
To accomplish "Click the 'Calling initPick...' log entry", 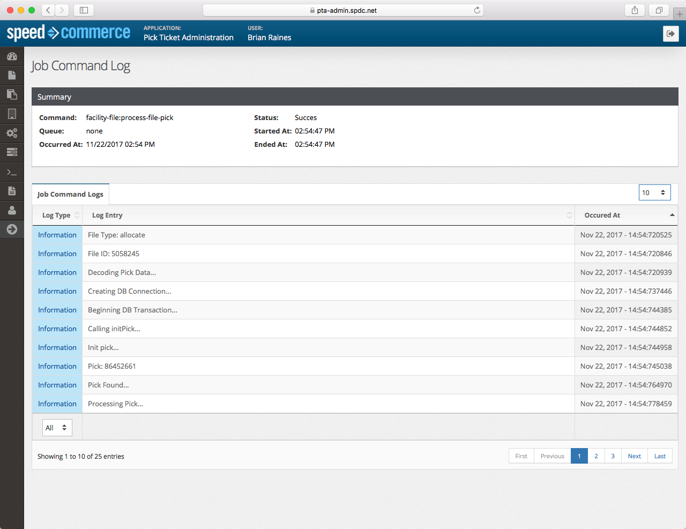I will (114, 329).
